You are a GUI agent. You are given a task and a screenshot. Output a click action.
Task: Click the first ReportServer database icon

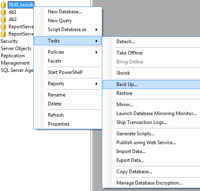3,27
